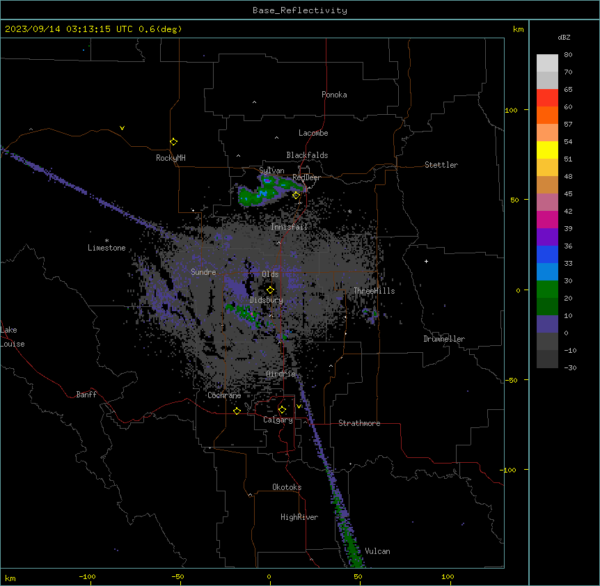600x586 pixels.
Task: Choose the purple 36-39 dBZ swatch
Action: [547, 237]
